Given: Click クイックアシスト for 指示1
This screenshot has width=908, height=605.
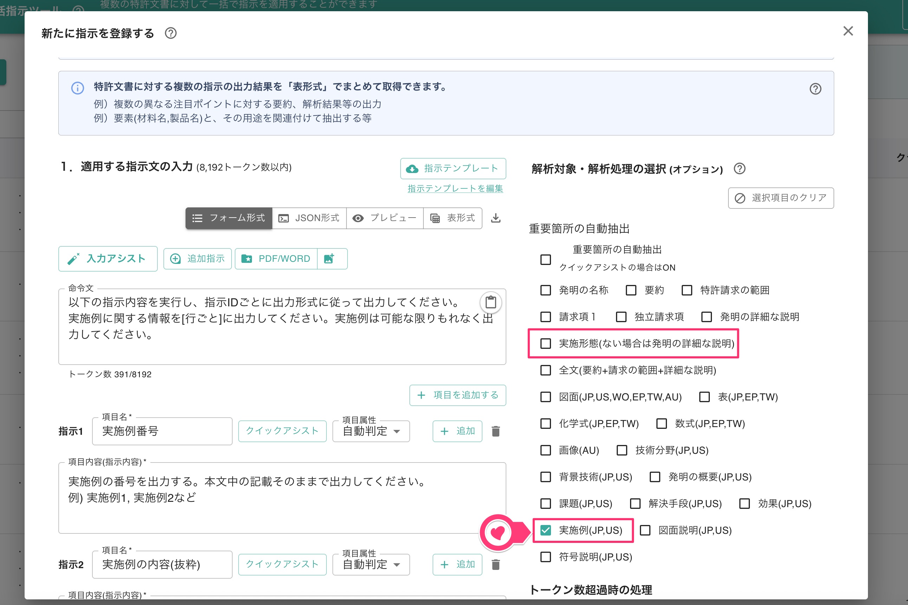Looking at the screenshot, I should tap(282, 431).
